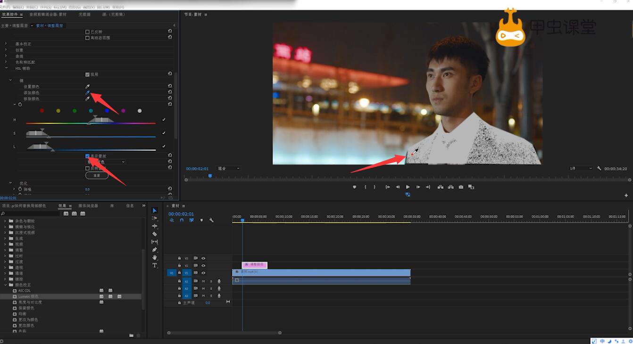Screen dimensions: 633x344
Task: Open the playback resolution 1/8 dropdown
Action: point(581,168)
